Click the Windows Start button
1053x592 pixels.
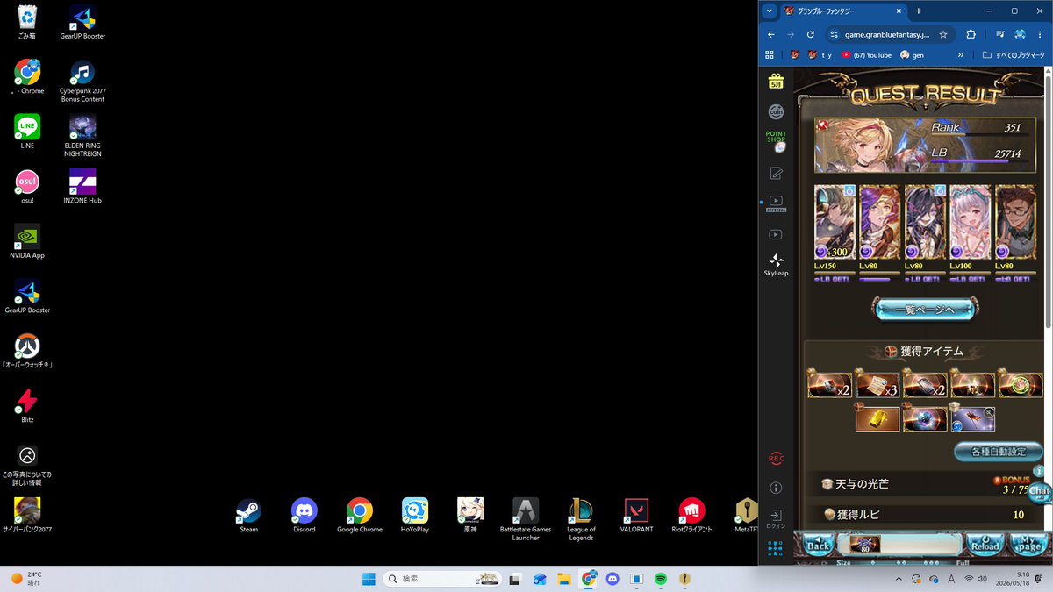(369, 579)
